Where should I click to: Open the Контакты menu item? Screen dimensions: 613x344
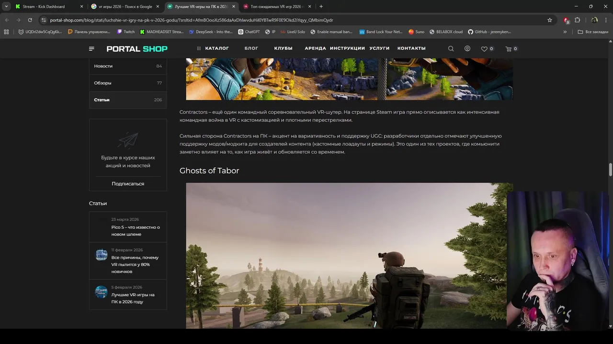click(411, 49)
